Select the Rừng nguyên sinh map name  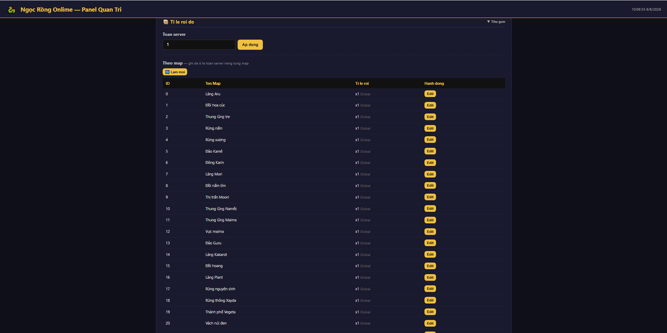[x=220, y=289]
